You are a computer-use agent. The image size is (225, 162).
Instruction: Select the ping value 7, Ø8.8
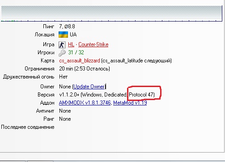click(67, 26)
